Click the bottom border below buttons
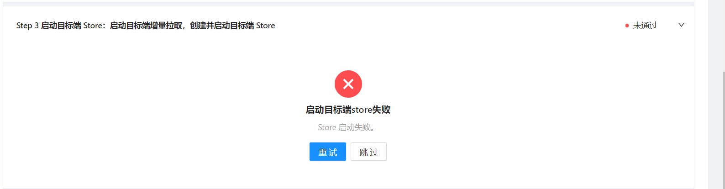This screenshot has width=725, height=189. 348,188
